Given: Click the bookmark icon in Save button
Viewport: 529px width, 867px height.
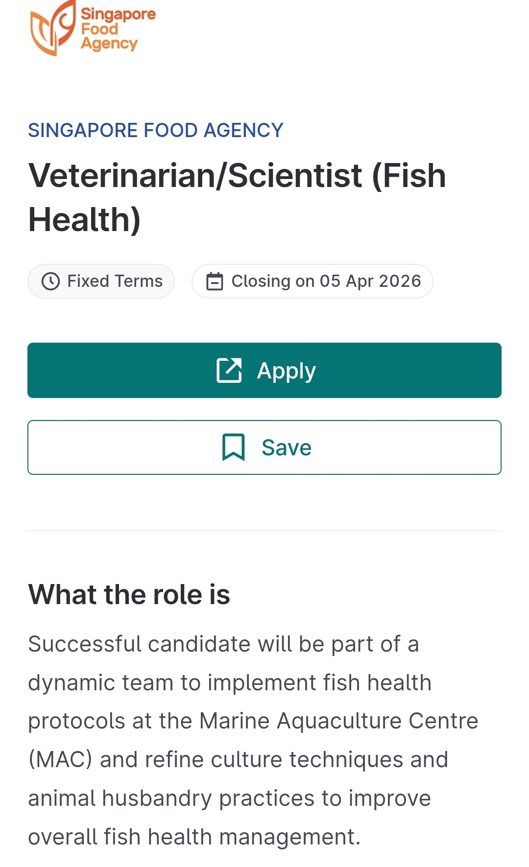Looking at the screenshot, I should tap(234, 447).
